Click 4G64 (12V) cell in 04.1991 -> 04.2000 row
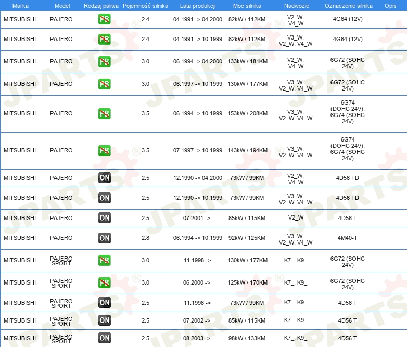The height and width of the screenshot is (347, 407). [x=348, y=19]
